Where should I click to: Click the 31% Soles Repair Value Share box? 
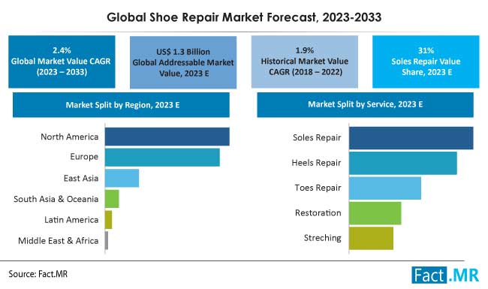(x=426, y=62)
